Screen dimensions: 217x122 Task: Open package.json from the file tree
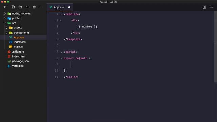pyautogui.click(x=20, y=61)
